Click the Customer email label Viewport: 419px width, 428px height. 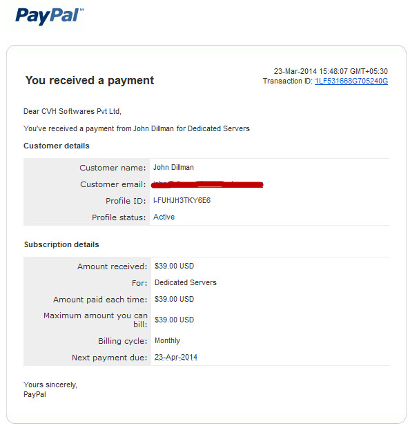113,184
